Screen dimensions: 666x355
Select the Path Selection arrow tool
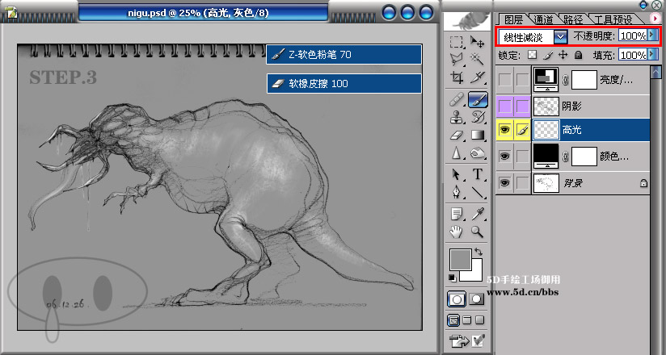pyautogui.click(x=457, y=175)
